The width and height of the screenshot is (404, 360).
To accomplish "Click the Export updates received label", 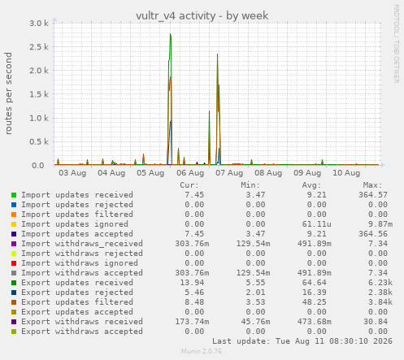I will (x=77, y=283).
